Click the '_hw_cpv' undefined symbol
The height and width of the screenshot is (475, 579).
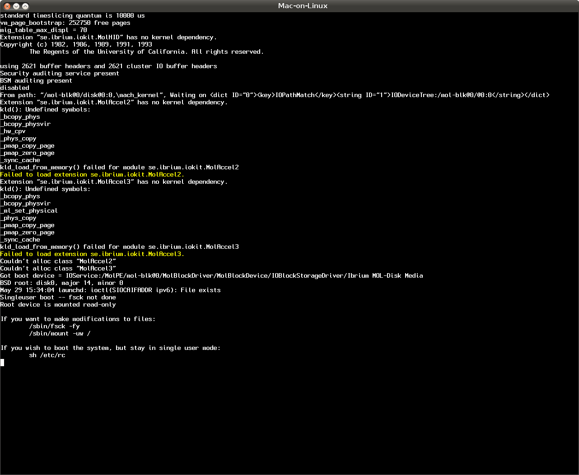pyautogui.click(x=13, y=131)
